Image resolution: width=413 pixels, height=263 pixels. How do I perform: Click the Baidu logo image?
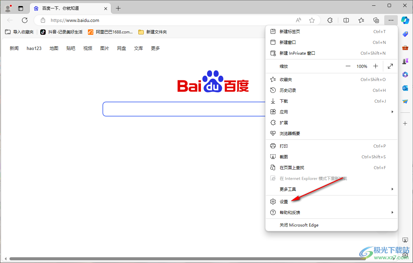(x=213, y=81)
